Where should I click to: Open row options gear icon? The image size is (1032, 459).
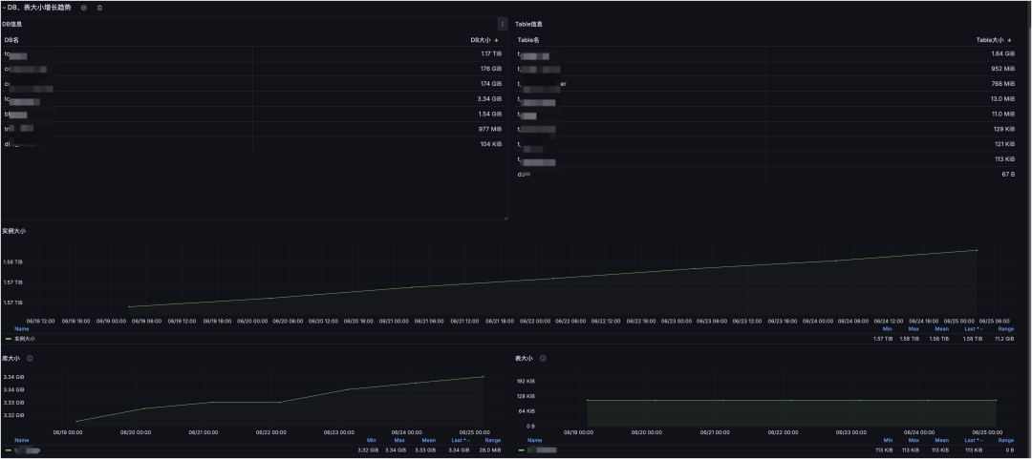pos(83,8)
